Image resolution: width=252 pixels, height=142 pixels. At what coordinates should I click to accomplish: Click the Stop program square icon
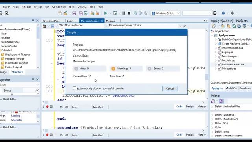pos(129,13)
